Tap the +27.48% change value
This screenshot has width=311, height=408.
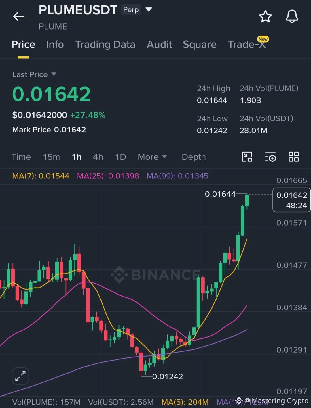[x=88, y=115]
